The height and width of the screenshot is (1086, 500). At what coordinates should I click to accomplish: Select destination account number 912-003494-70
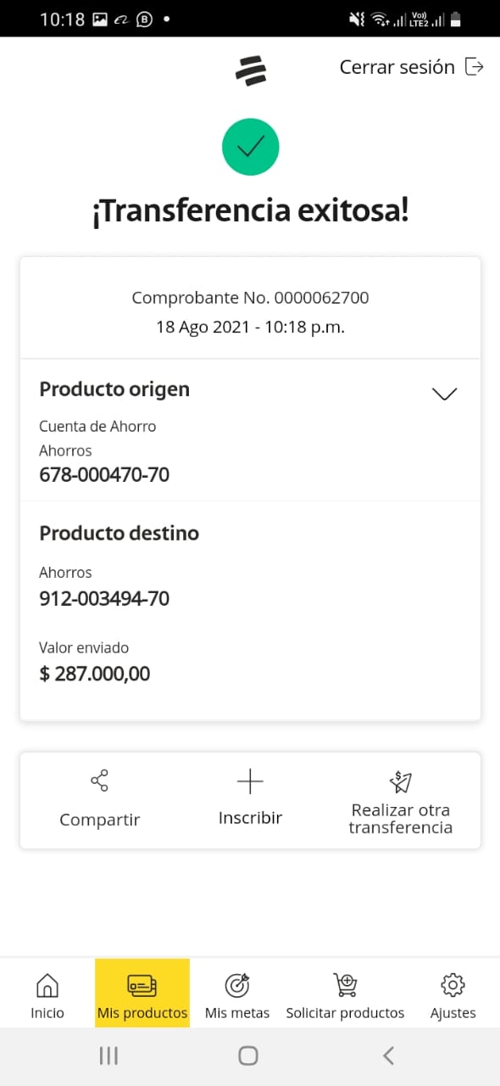click(x=104, y=599)
